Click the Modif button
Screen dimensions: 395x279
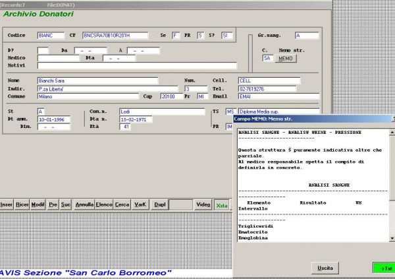pos(38,204)
